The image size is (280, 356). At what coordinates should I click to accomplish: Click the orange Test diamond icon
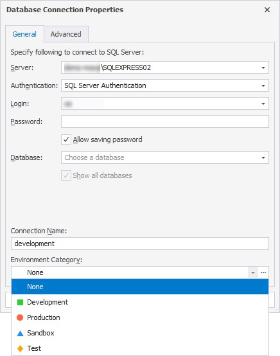(20, 348)
